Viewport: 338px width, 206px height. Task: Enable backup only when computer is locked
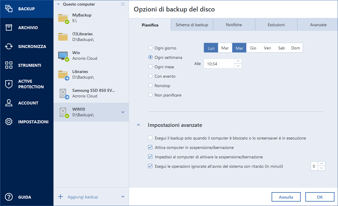click(x=150, y=138)
